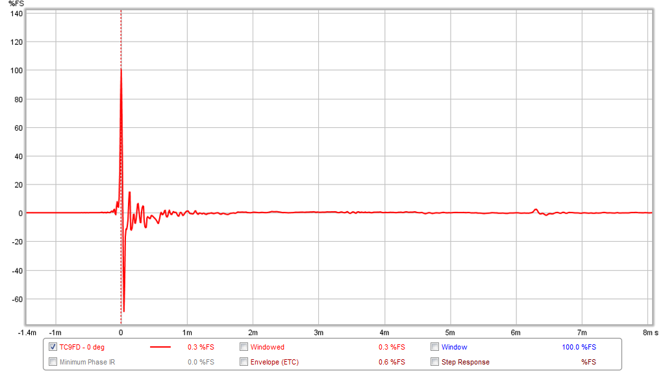This screenshot has height=371, width=665.
Task: Click the small reflection bump near 6.3 ms
Action: click(x=536, y=210)
